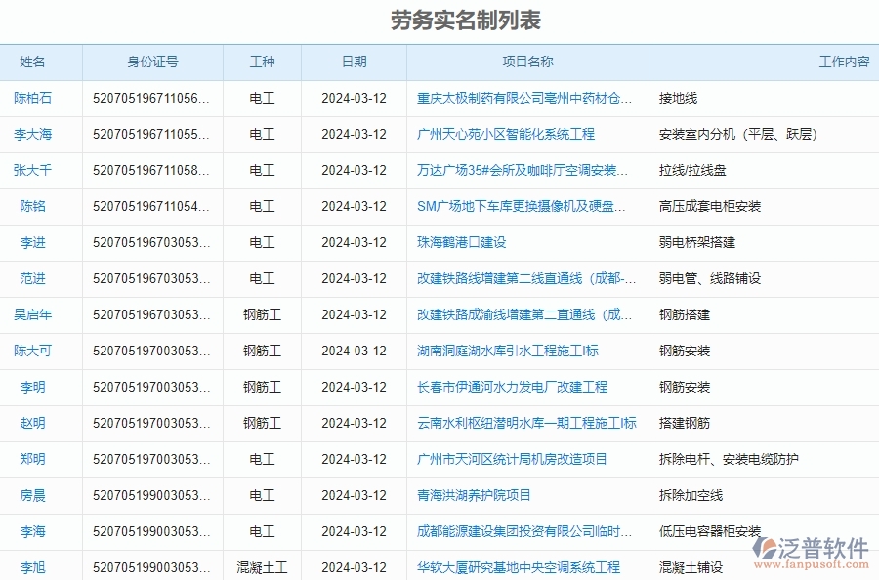The image size is (879, 580).
Task: Click the 项目名称 column header
Action: pyautogui.click(x=527, y=62)
